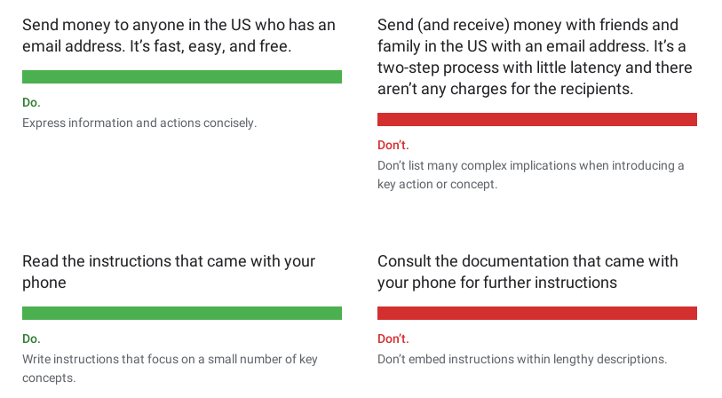Click the 'key action or concept.' caption line

[x=438, y=184]
